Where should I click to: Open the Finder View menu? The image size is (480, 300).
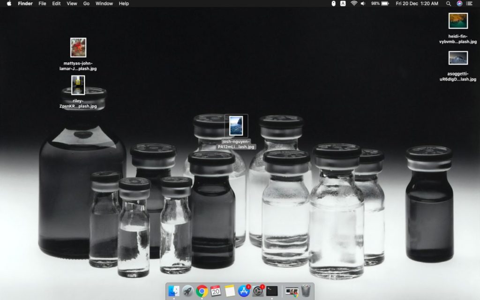coord(71,4)
